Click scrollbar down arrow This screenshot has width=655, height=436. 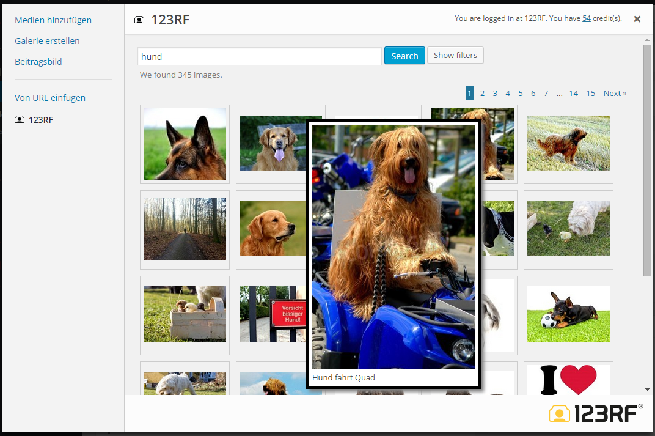647,389
